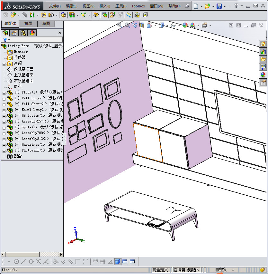The height and width of the screenshot is (274, 268).
Task: Open the dropdown beside Insert Components
Action: pos(19,15)
